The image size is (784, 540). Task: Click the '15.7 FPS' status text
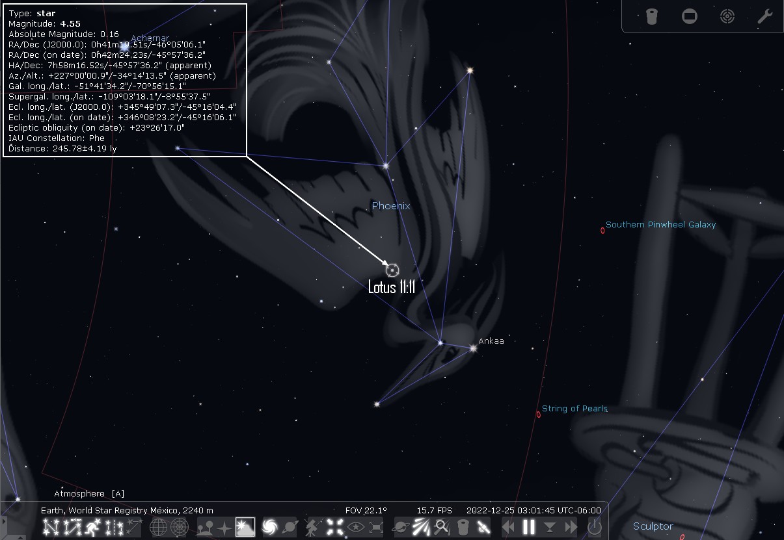(434, 510)
